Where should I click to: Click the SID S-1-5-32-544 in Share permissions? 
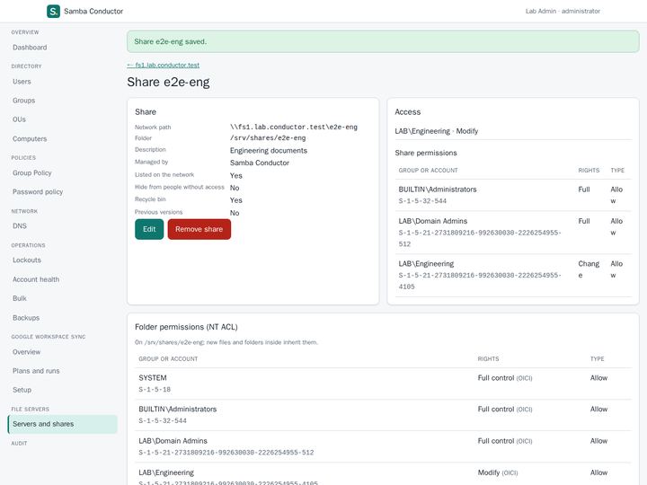coord(422,201)
